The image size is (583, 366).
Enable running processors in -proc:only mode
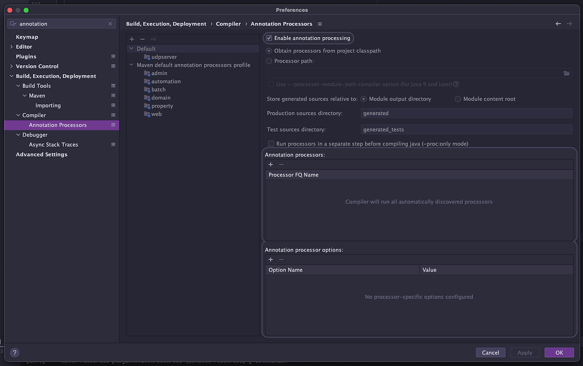tap(271, 143)
